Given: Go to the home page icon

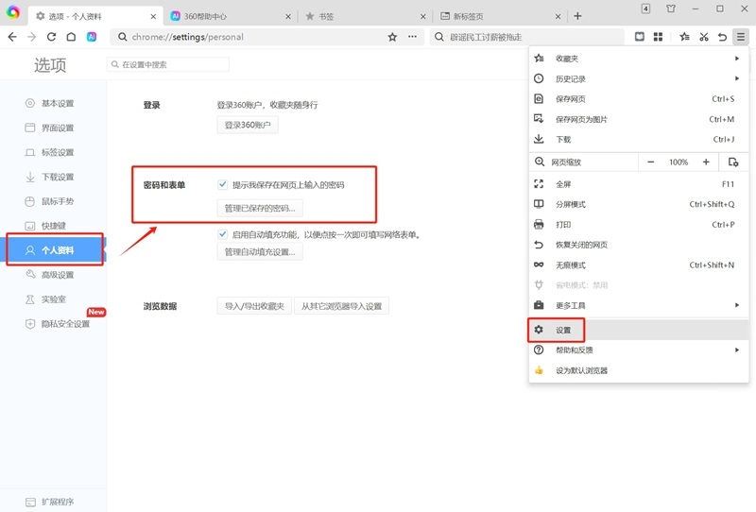Looking at the screenshot, I should click(71, 37).
